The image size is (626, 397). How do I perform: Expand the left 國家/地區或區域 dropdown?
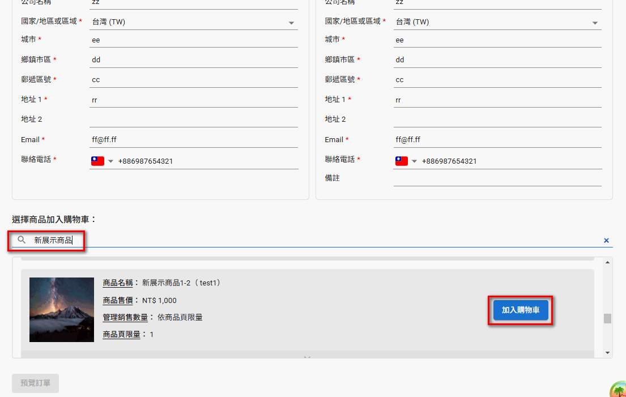pyautogui.click(x=291, y=22)
